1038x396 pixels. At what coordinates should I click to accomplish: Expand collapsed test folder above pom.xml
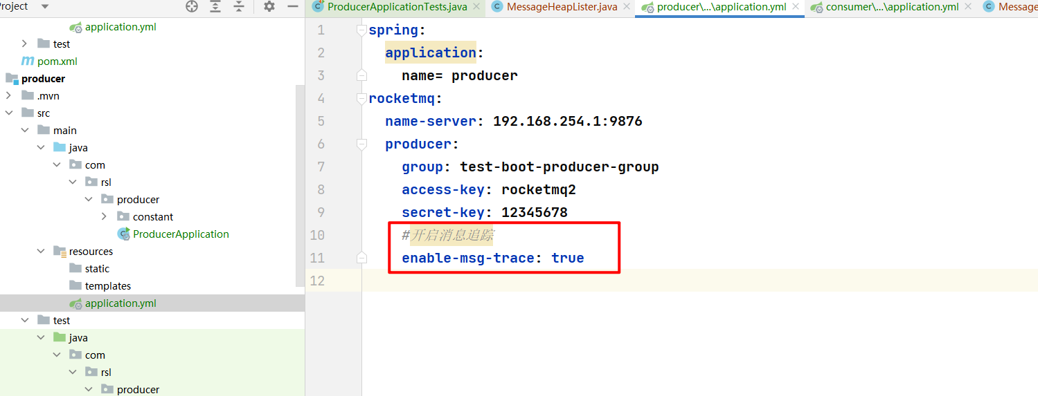tap(25, 44)
